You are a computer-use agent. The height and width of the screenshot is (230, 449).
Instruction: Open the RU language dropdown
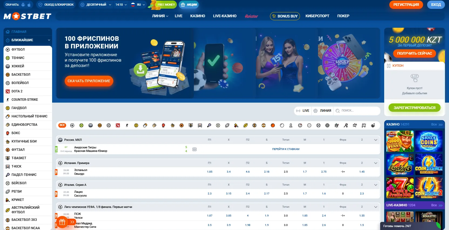point(138,5)
